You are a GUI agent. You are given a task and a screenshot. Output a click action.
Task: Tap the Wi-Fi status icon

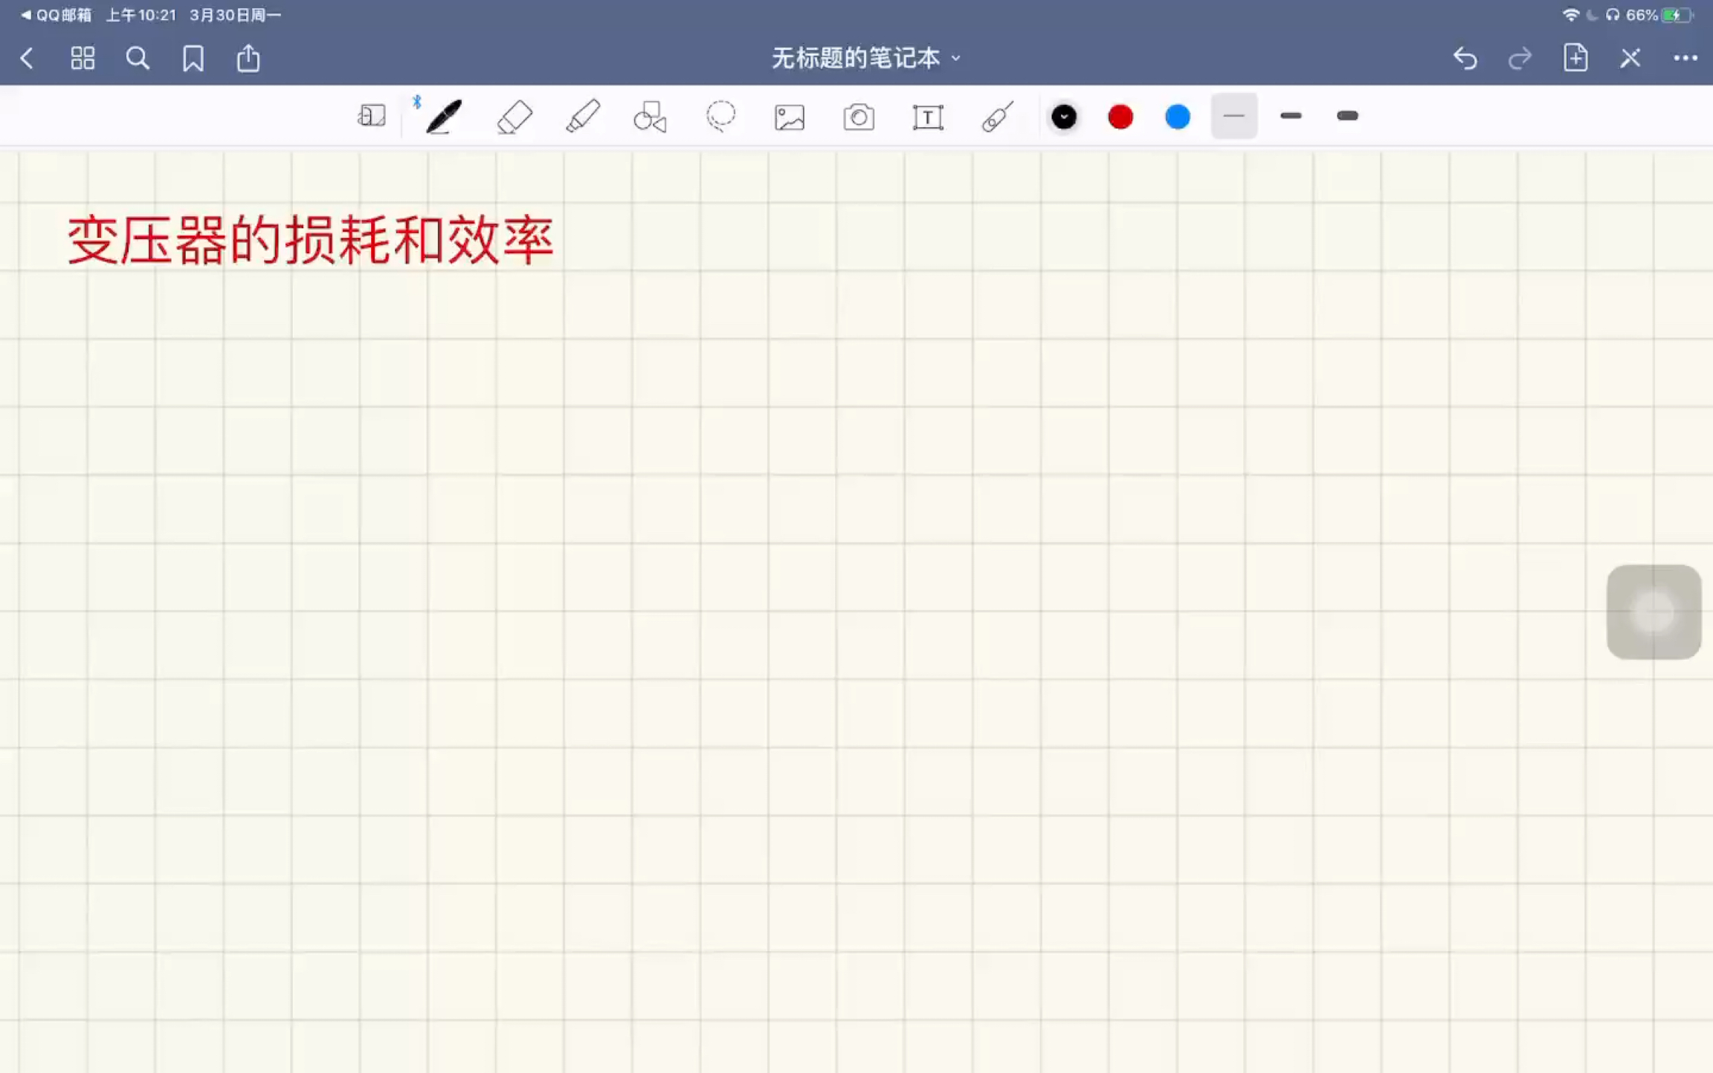point(1570,15)
